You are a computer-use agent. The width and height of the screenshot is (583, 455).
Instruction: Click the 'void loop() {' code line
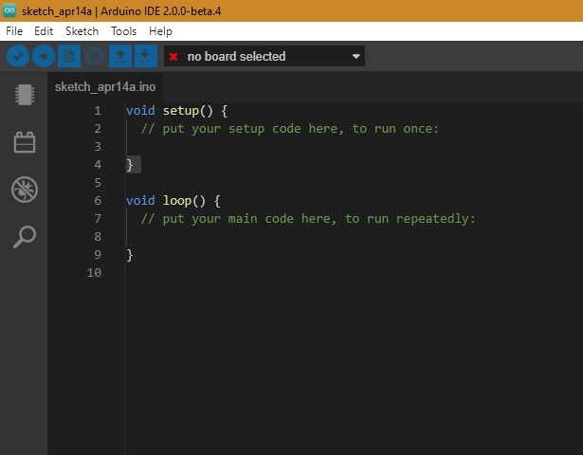(x=173, y=201)
